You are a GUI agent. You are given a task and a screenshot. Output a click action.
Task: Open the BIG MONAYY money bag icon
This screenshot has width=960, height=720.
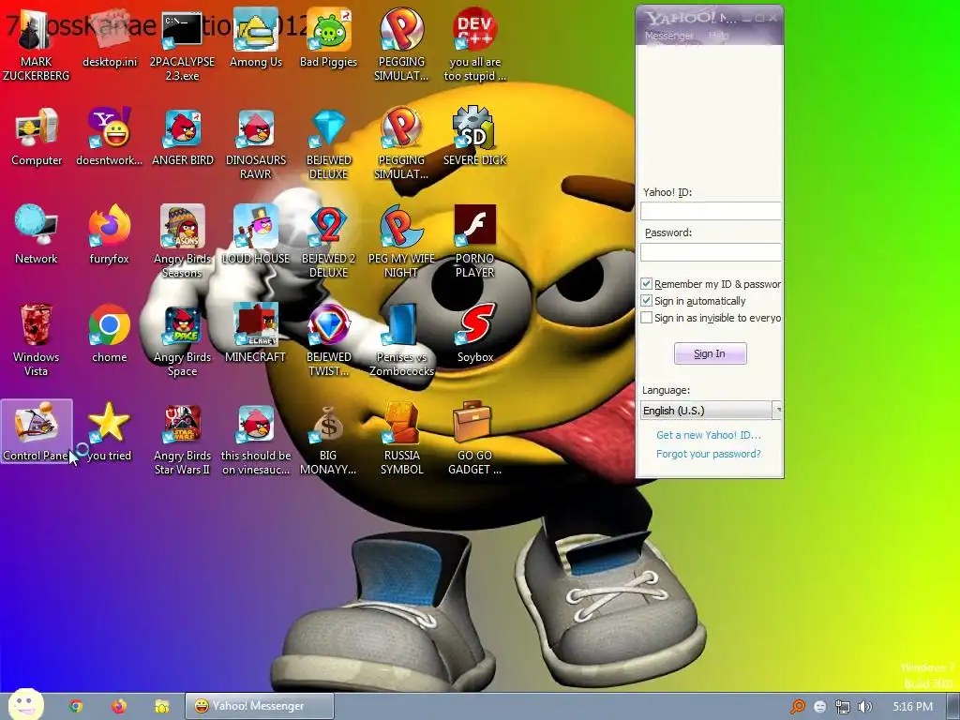(329, 440)
